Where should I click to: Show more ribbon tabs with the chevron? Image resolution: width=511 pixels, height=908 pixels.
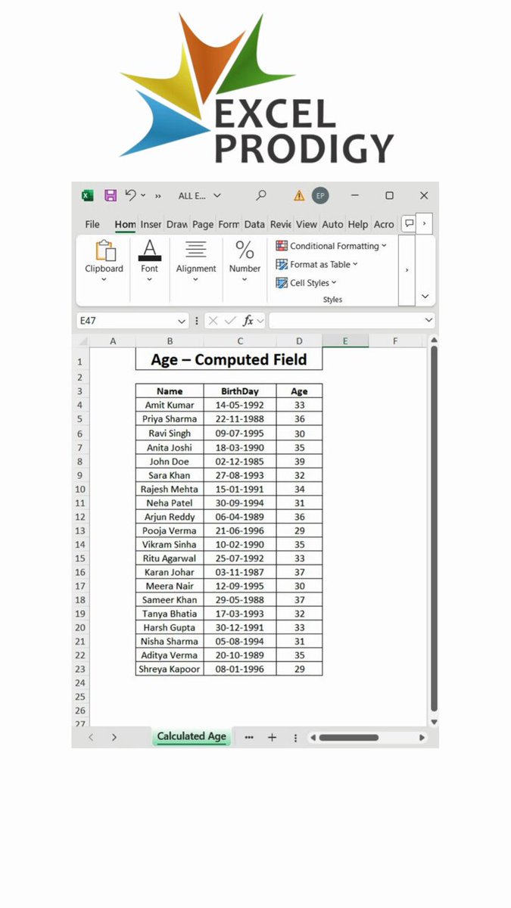pos(425,223)
